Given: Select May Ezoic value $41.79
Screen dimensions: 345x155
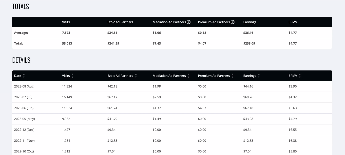Looking at the screenshot, I should [112, 119].
